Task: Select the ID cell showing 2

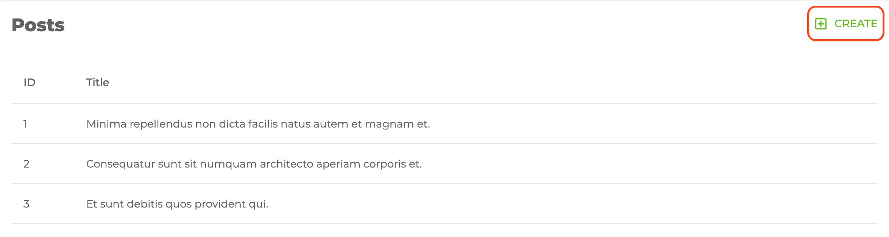Action: (26, 164)
